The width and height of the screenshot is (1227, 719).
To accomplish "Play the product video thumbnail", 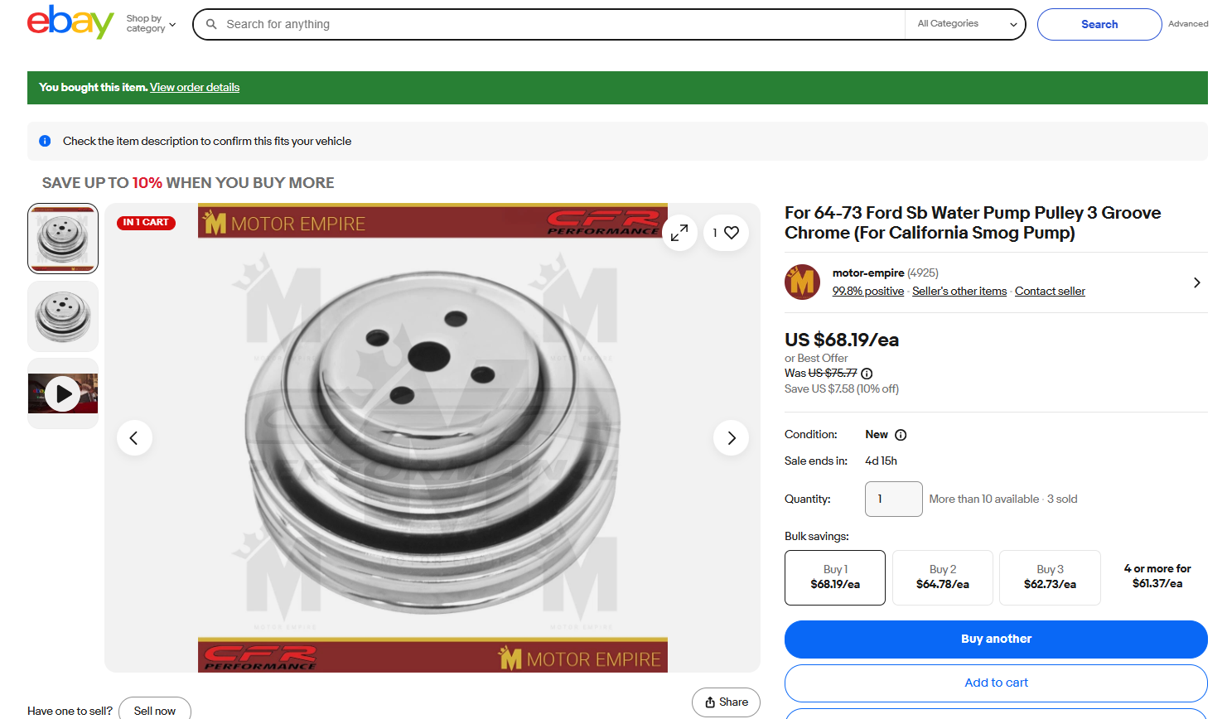I will (x=63, y=393).
